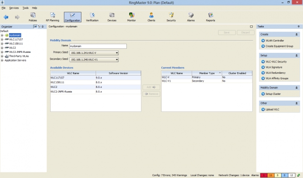Go back with the blue back arrow

(x=6, y=17)
